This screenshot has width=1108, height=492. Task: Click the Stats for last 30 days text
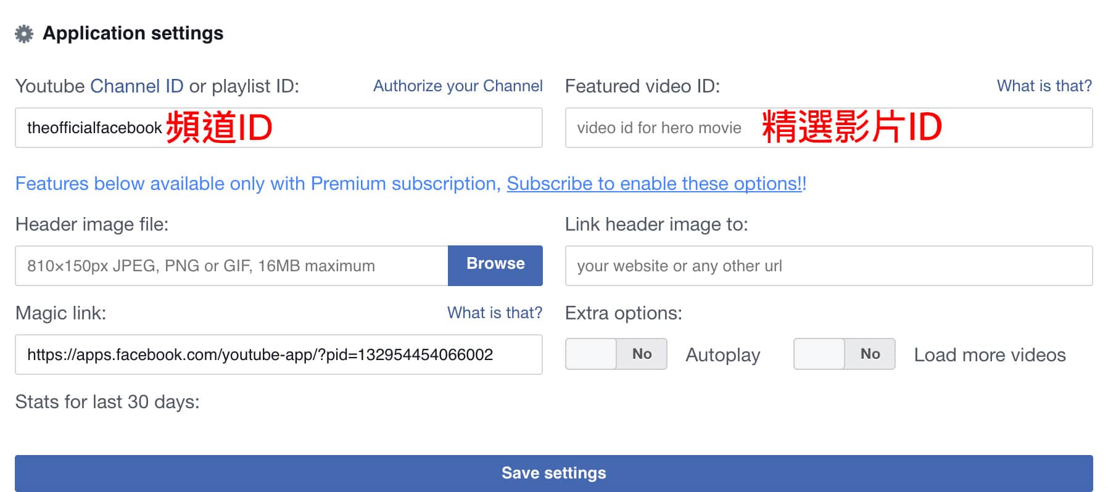point(107,402)
